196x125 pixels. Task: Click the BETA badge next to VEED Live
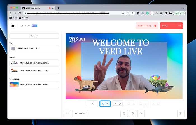[x=34, y=26]
